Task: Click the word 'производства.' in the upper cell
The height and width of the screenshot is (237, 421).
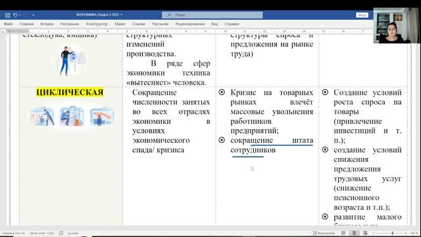Action: 151,54
